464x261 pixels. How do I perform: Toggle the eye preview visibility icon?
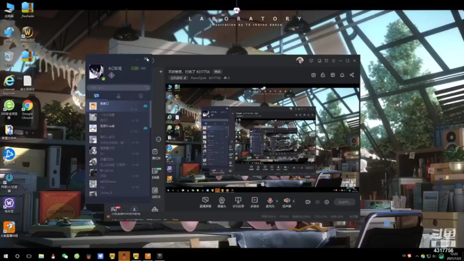317,202
